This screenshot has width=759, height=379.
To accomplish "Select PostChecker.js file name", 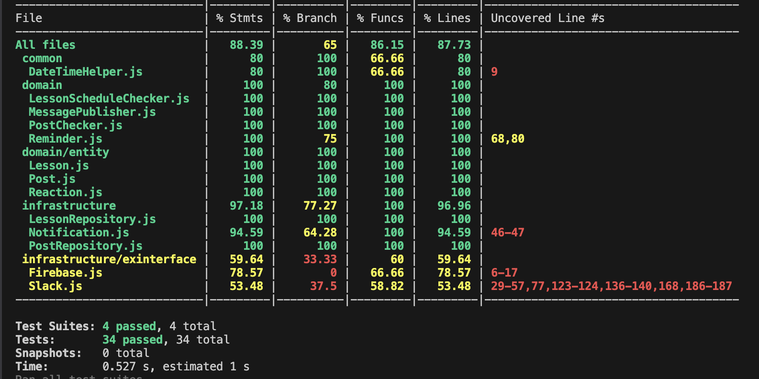I will pyautogui.click(x=76, y=125).
